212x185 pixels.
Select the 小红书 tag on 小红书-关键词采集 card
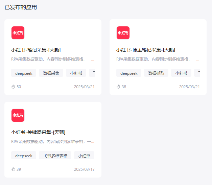84,155
